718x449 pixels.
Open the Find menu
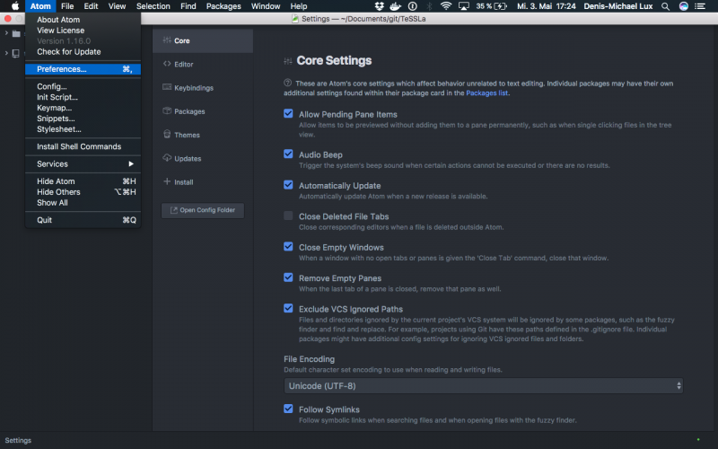(188, 6)
